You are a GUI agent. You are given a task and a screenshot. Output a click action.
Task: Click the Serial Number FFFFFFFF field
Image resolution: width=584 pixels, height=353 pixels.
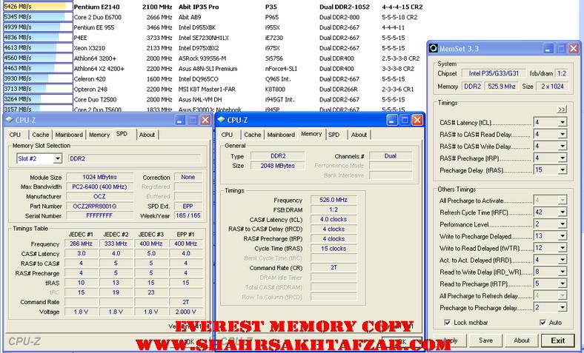pyautogui.click(x=99, y=216)
